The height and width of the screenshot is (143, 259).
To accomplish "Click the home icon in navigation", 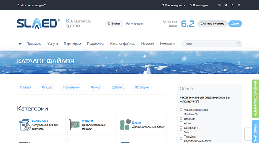I will point(20,44).
